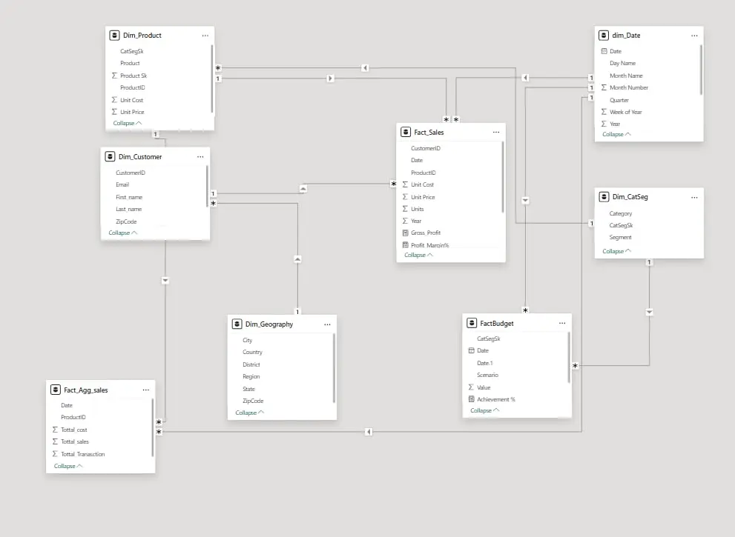Select the Email field in Dim_Customer

[x=122, y=184]
